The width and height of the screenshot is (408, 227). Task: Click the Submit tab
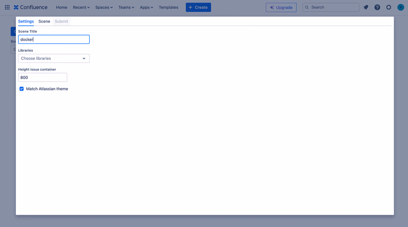[61, 21]
